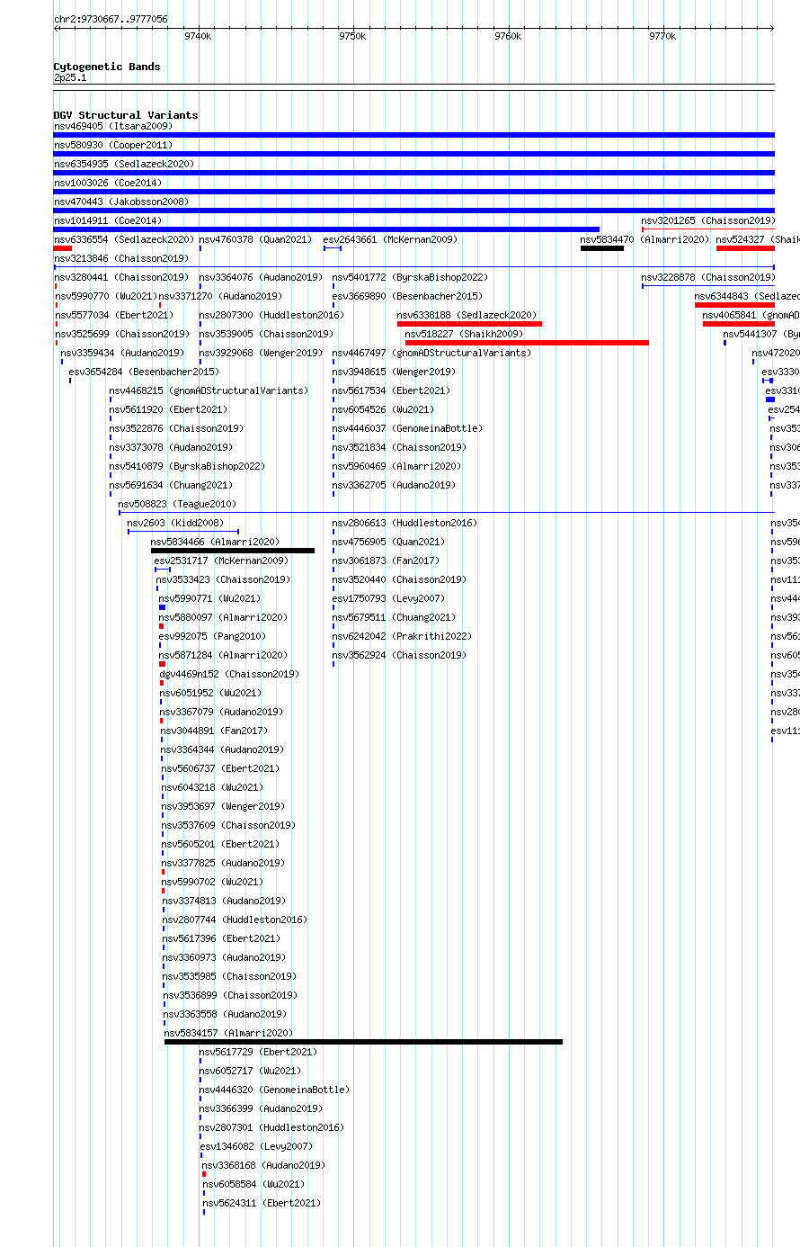Click the nsv2806613 (Huddleston2016) label
This screenshot has height=1247, width=800.
[x=405, y=523]
